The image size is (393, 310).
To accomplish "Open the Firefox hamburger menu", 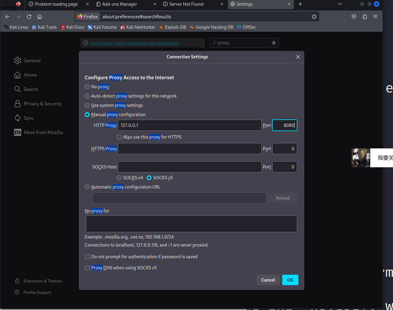I will coord(375,17).
